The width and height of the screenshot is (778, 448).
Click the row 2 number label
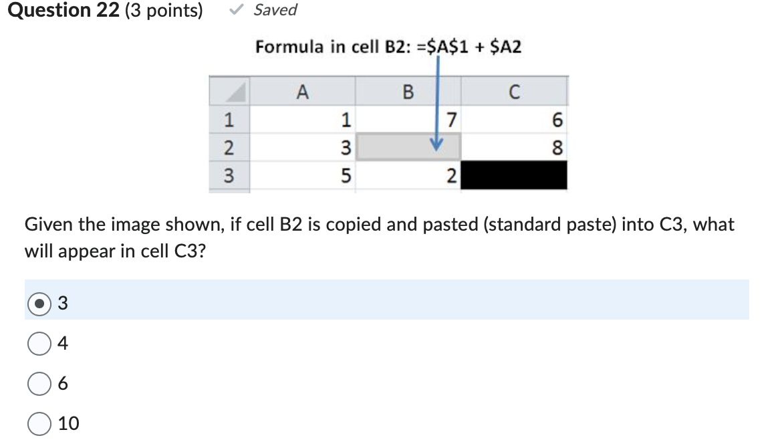click(x=230, y=148)
